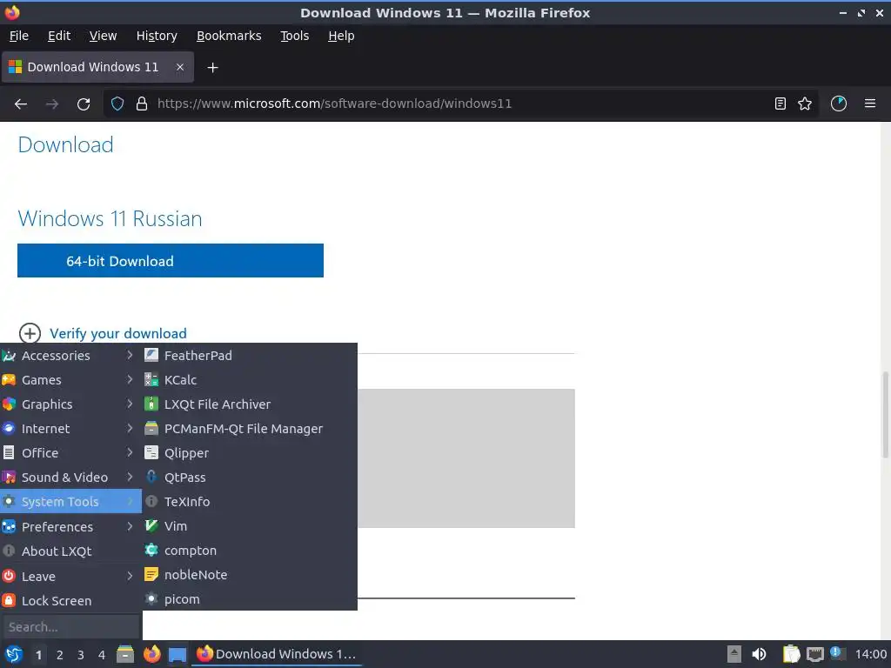Click the show desktop taskbar icon
The width and height of the screenshot is (891, 668).
pos(178,654)
